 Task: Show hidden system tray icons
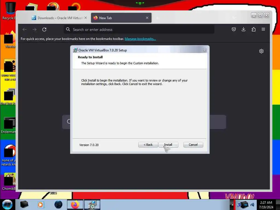click(232, 205)
